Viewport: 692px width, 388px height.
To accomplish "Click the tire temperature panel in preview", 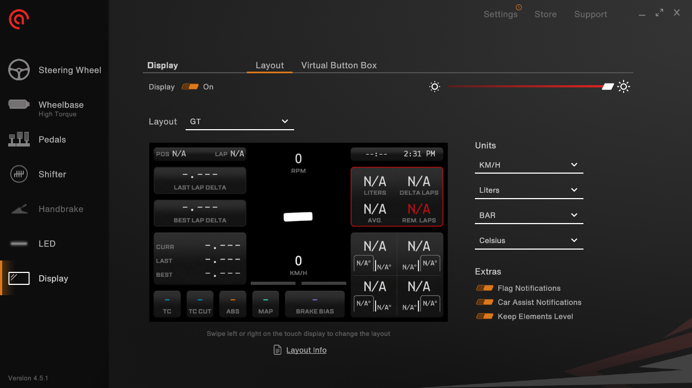I will coord(397,275).
